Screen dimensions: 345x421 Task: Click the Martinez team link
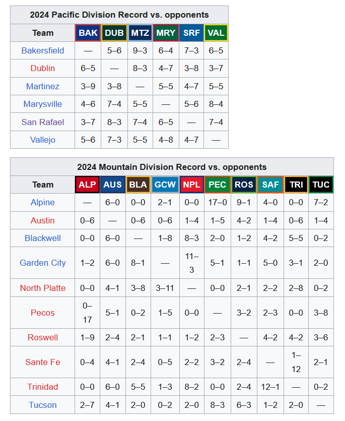pos(43,86)
